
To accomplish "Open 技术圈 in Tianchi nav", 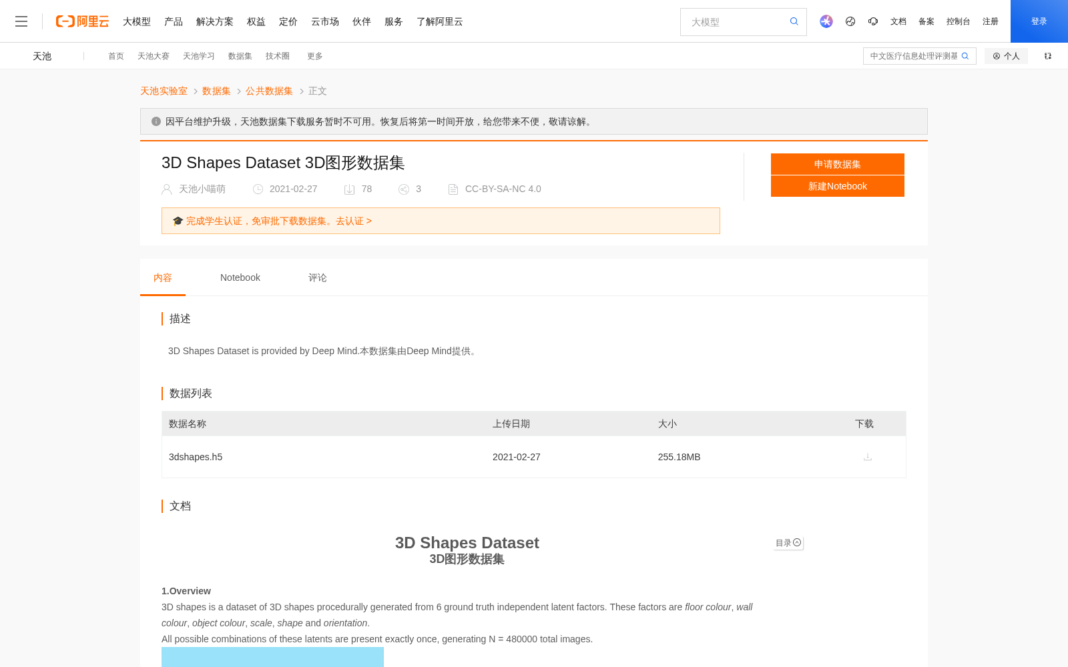I will click(278, 56).
